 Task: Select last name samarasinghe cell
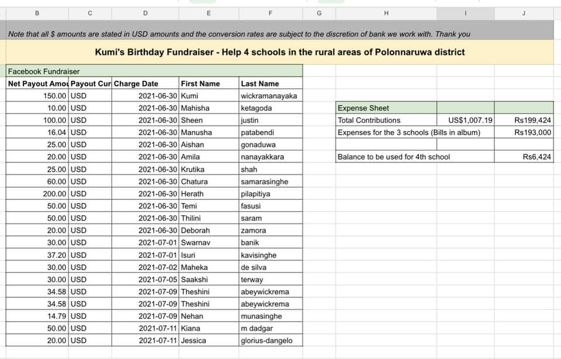pos(271,181)
